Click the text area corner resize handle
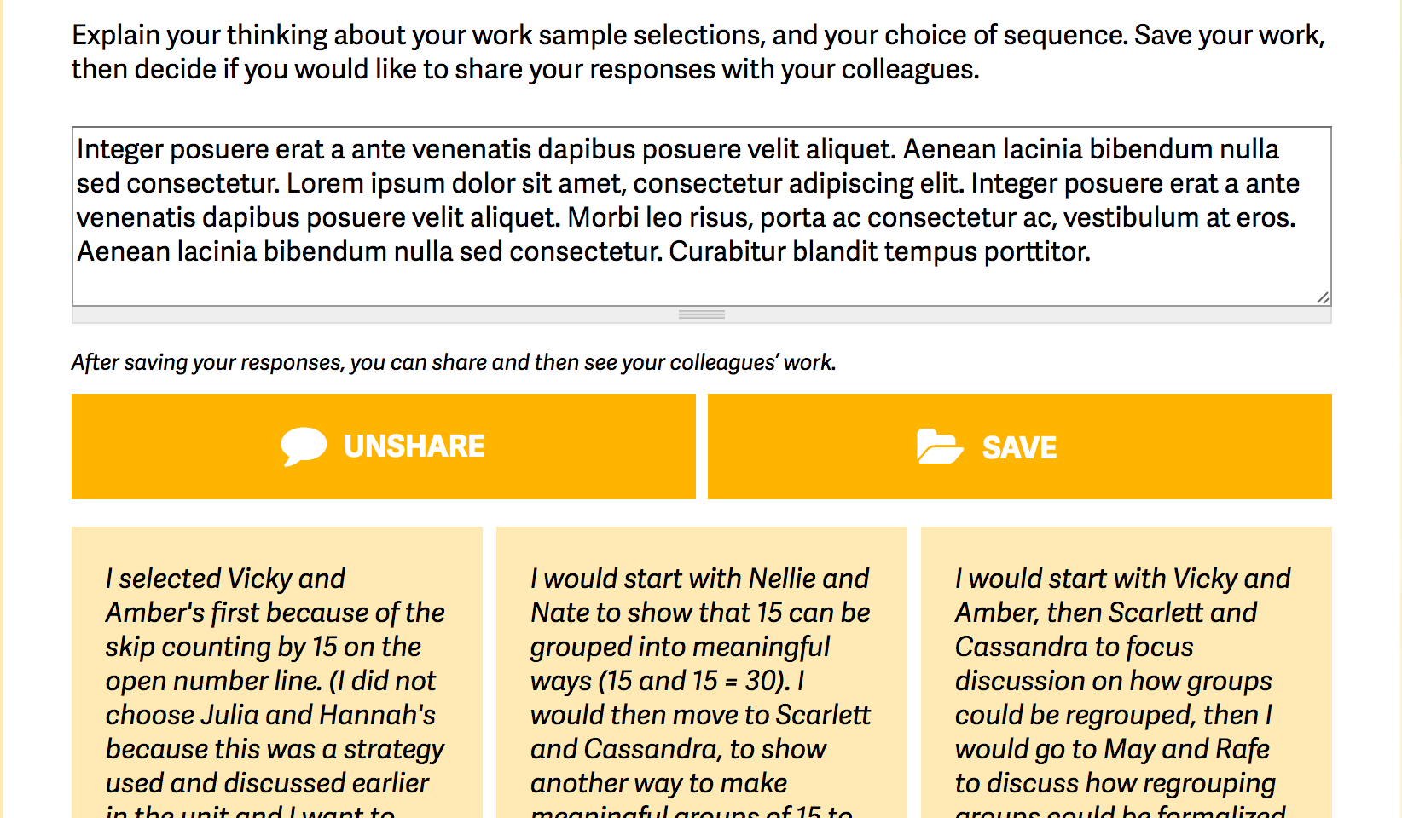Screen dimensions: 1402x818 [1323, 297]
